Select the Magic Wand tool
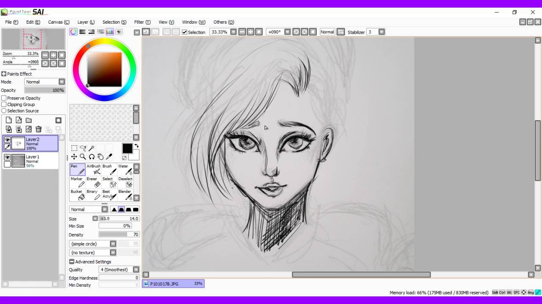 coord(91,148)
